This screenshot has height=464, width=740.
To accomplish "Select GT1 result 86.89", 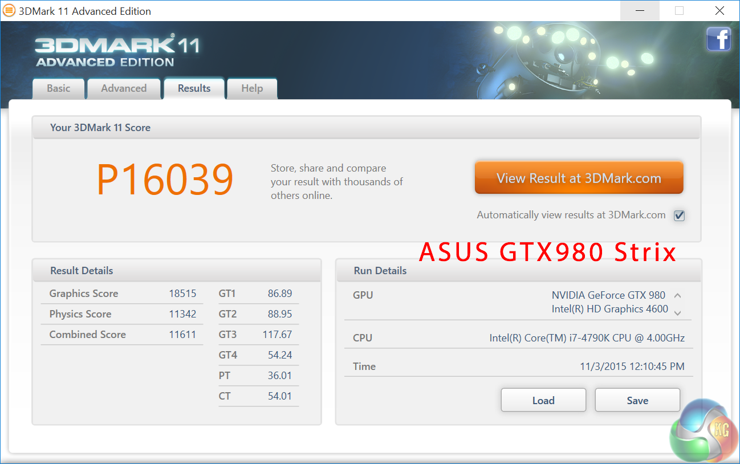I will [280, 294].
